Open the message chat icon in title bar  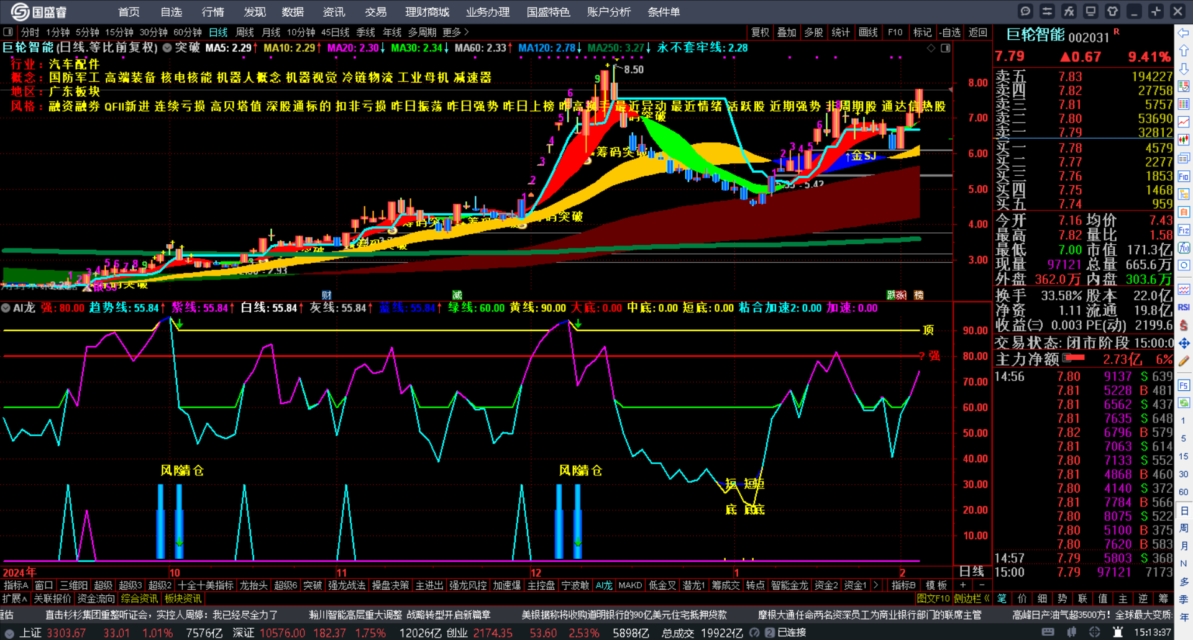[x=1025, y=11]
